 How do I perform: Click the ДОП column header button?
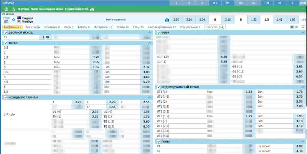point(302,3)
